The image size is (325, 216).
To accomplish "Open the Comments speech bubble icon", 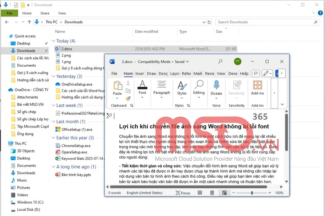I will tap(256, 73).
